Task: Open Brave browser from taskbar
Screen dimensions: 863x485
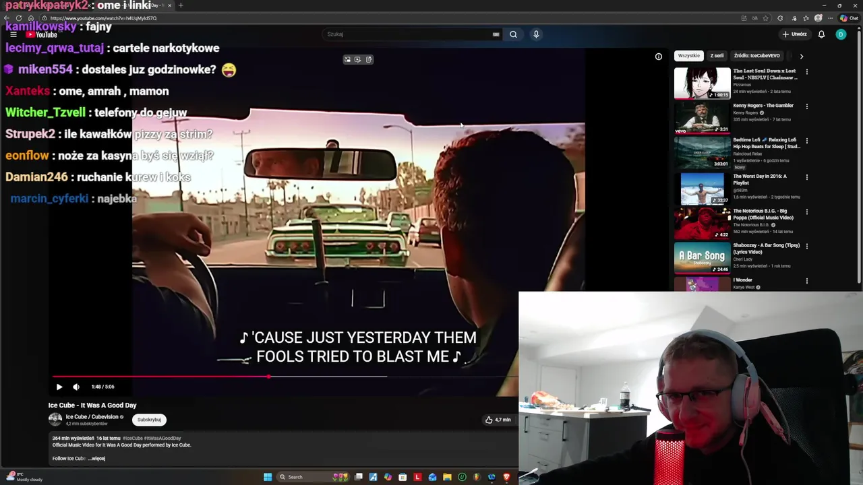Action: point(506,477)
